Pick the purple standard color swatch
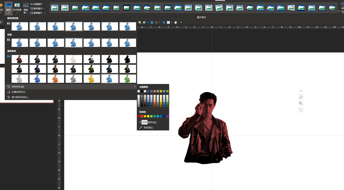Image resolution: width=344 pixels, height=190 pixels. [167, 116]
